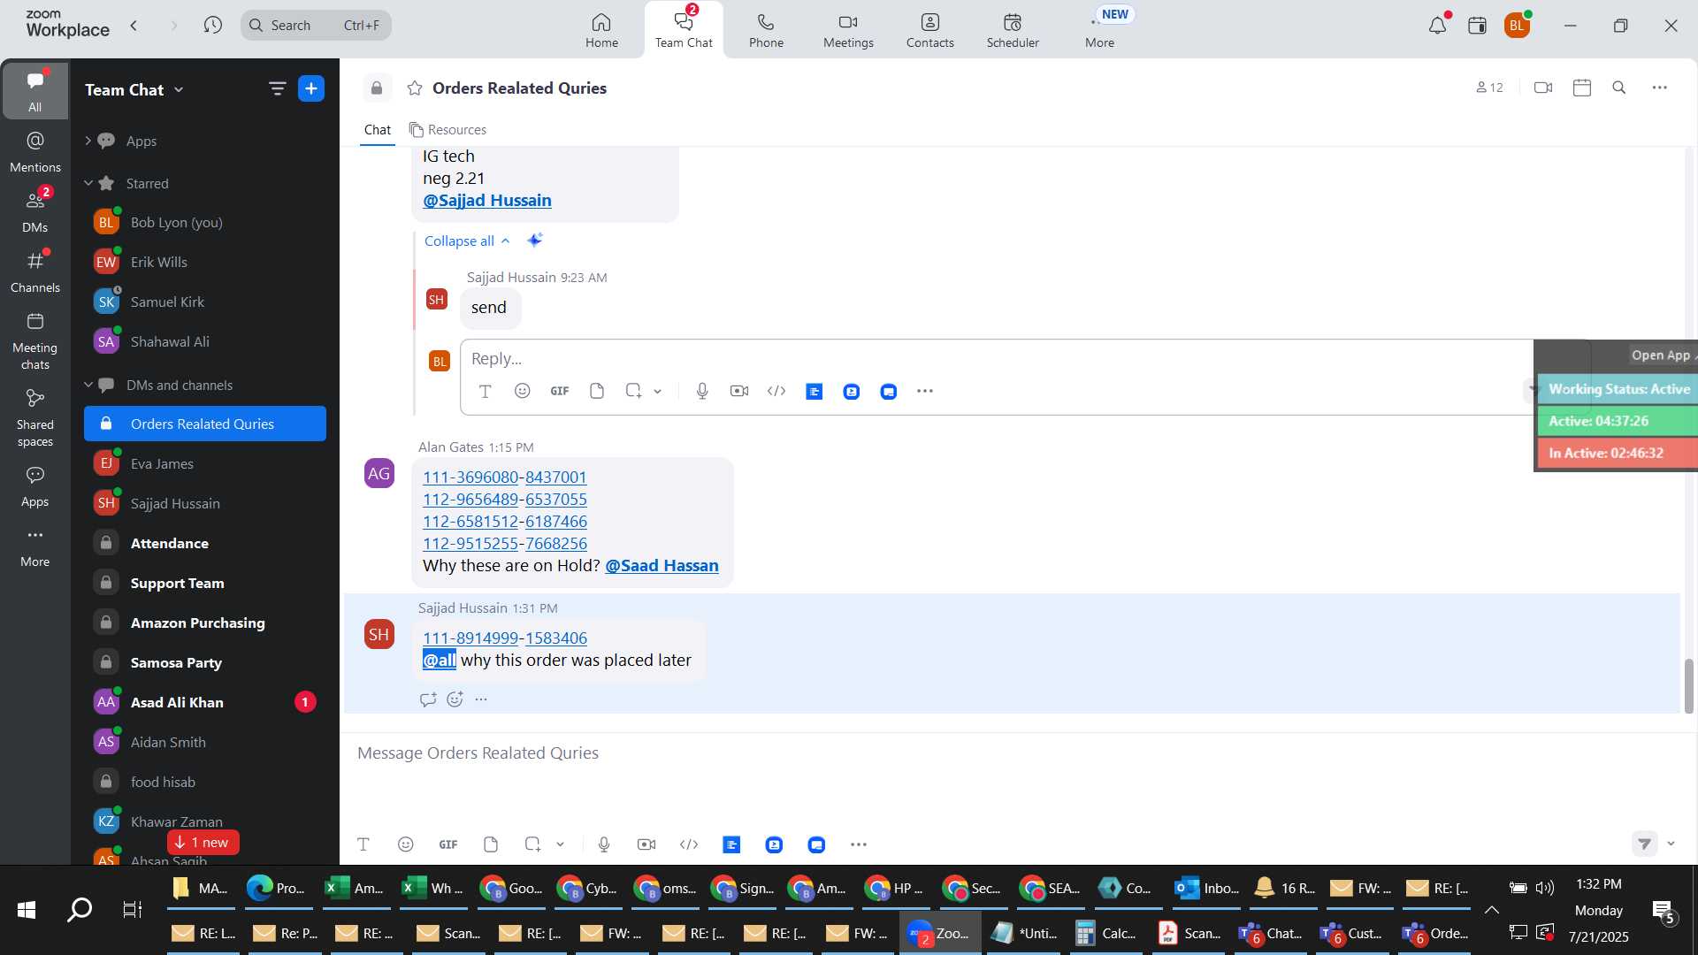Open notifications bell icon
1698x955 pixels.
tap(1438, 25)
